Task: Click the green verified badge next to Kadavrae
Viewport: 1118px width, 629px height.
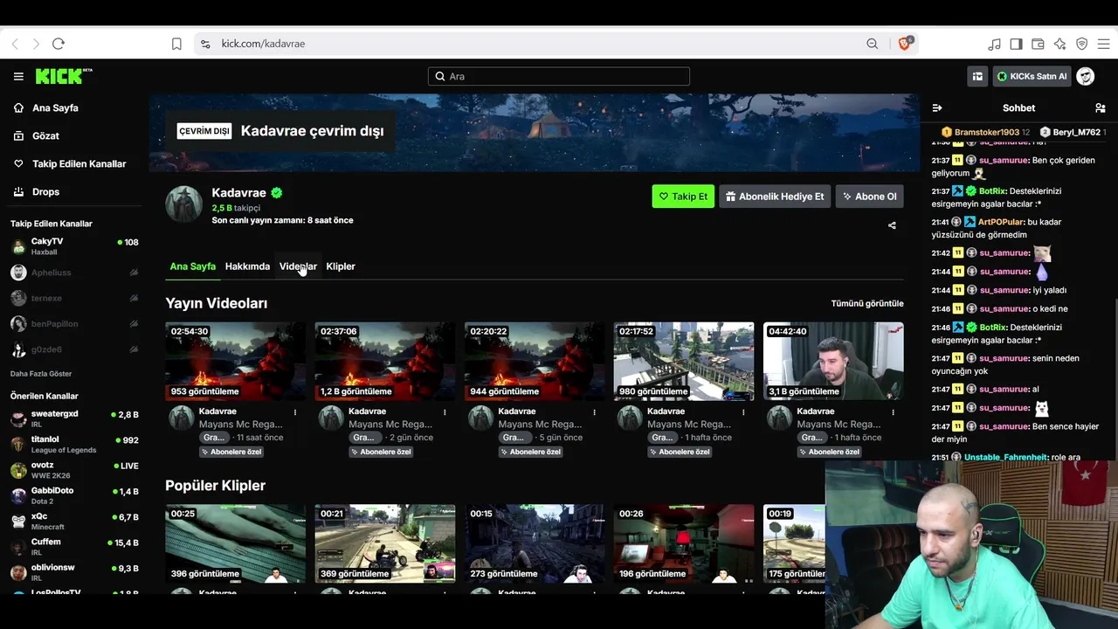Action: point(277,193)
